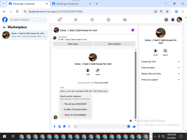Click the More options button
The image size is (187, 140).
[x=114, y=44]
